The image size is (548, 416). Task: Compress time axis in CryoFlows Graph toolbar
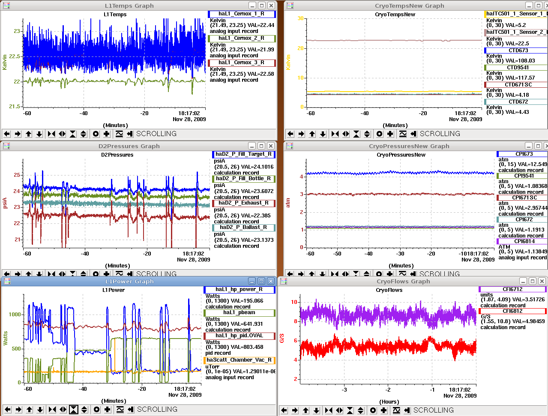(x=329, y=410)
